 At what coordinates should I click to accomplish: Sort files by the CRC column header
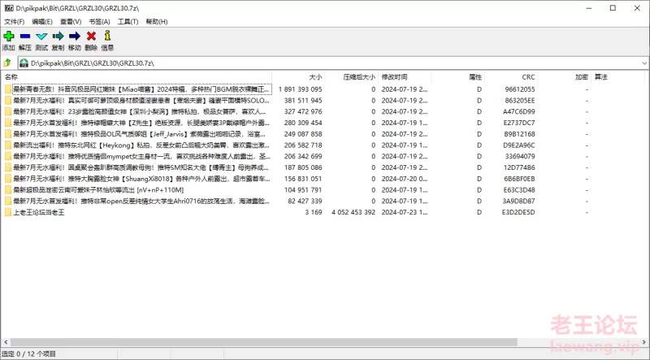click(528, 77)
